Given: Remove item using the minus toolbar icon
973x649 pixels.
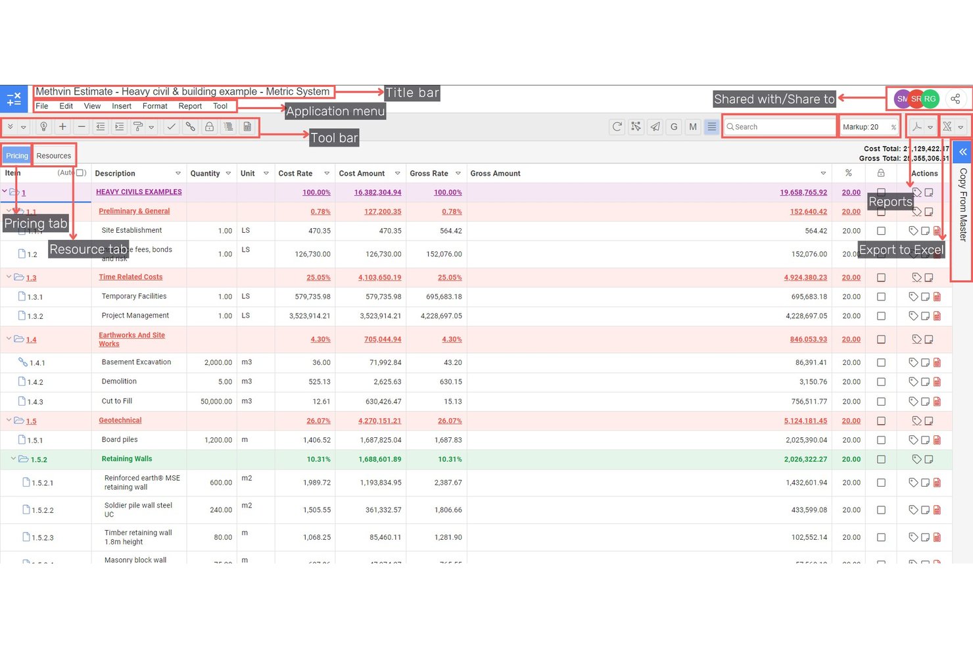Looking at the screenshot, I should pyautogui.click(x=82, y=127).
